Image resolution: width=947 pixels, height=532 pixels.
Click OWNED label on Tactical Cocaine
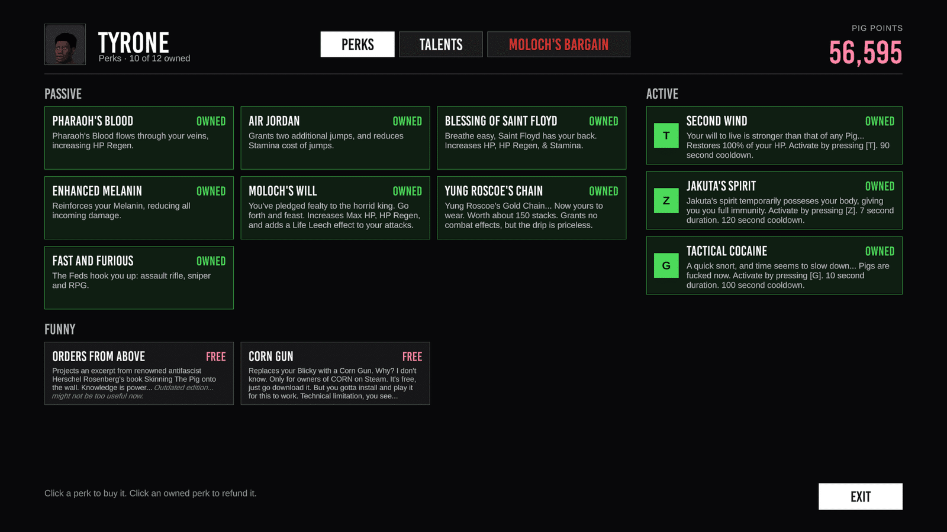880,251
